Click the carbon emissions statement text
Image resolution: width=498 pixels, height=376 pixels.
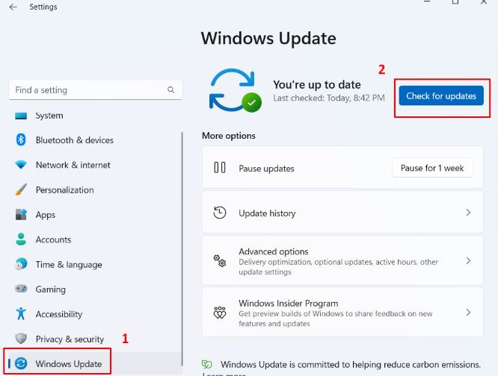[351, 365]
